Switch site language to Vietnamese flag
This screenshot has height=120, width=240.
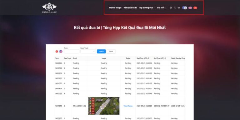point(195,8)
